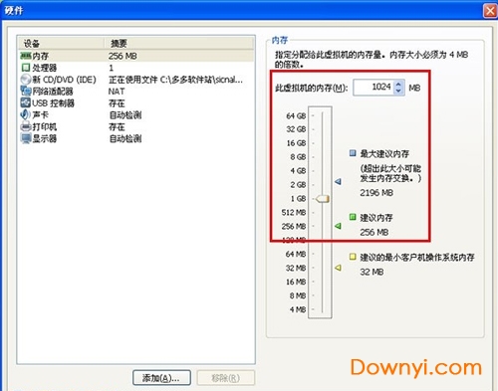Select the memory (内存) device icon
This screenshot has width=498, height=391.
[x=26, y=56]
